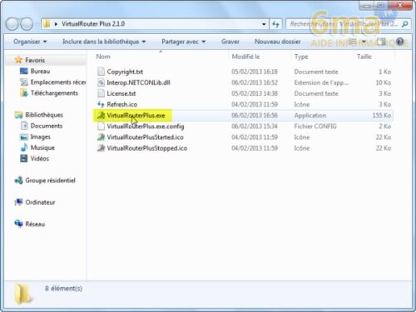
Task: Open the change view options dropdown arrow
Action: 364,42
